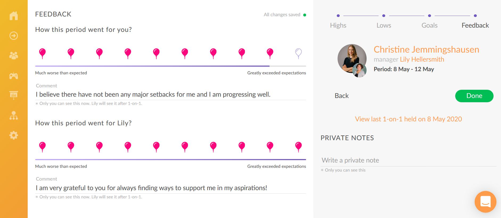
Task: Click the green Done button
Action: [x=474, y=96]
